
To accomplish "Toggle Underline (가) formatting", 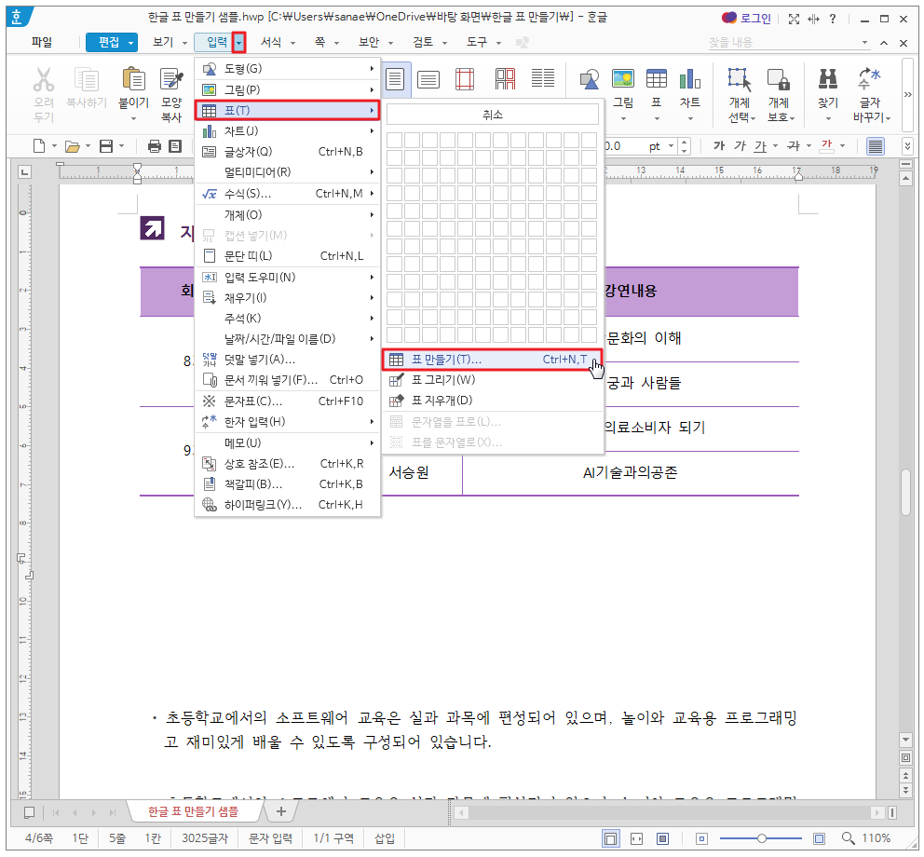I will pyautogui.click(x=761, y=145).
